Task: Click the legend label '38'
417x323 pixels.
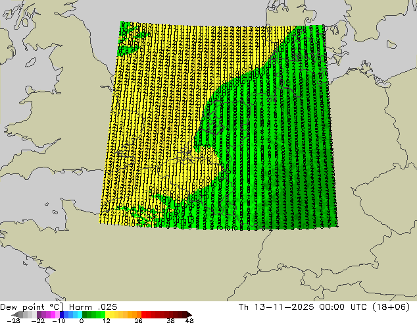Action: tap(170, 320)
